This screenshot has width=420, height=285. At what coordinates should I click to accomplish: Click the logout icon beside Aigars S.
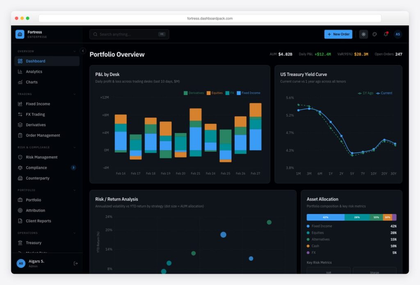[x=75, y=263]
